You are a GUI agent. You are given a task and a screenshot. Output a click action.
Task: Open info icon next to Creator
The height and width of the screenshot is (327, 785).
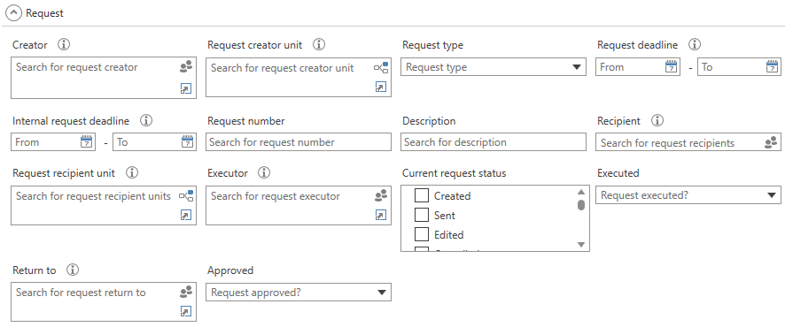pos(64,44)
